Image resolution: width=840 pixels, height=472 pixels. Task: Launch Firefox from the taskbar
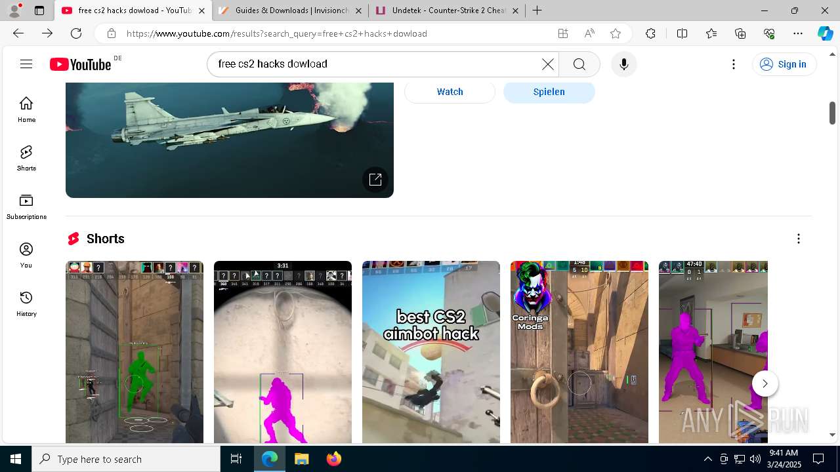[333, 459]
